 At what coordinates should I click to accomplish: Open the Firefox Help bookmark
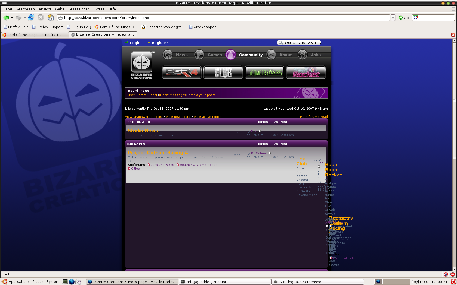pos(16,27)
